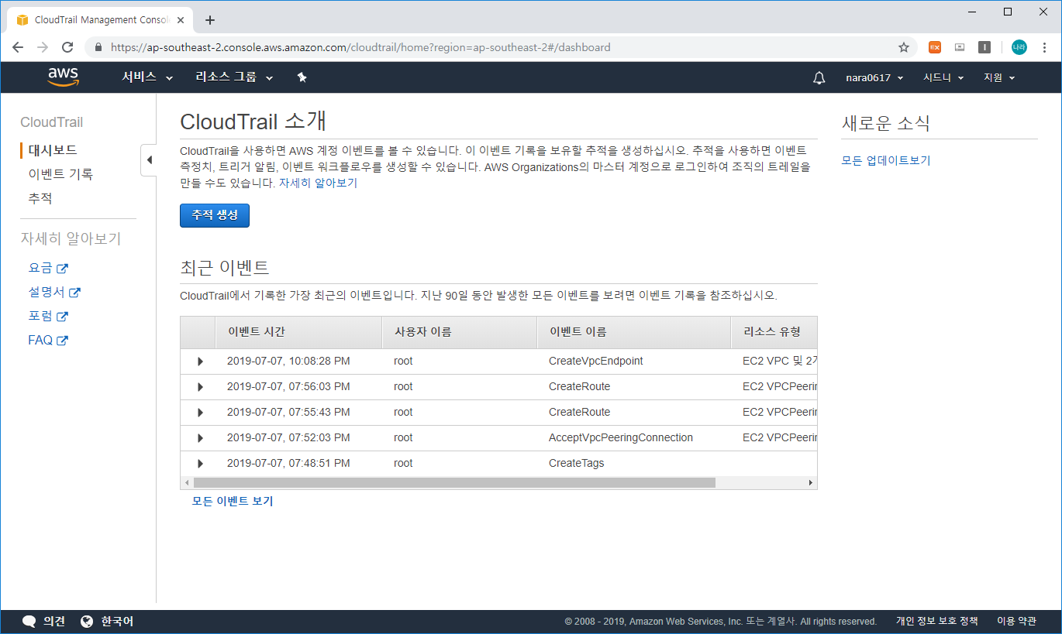The height and width of the screenshot is (634, 1062).
Task: Open the FAQ external link
Action: coord(48,340)
